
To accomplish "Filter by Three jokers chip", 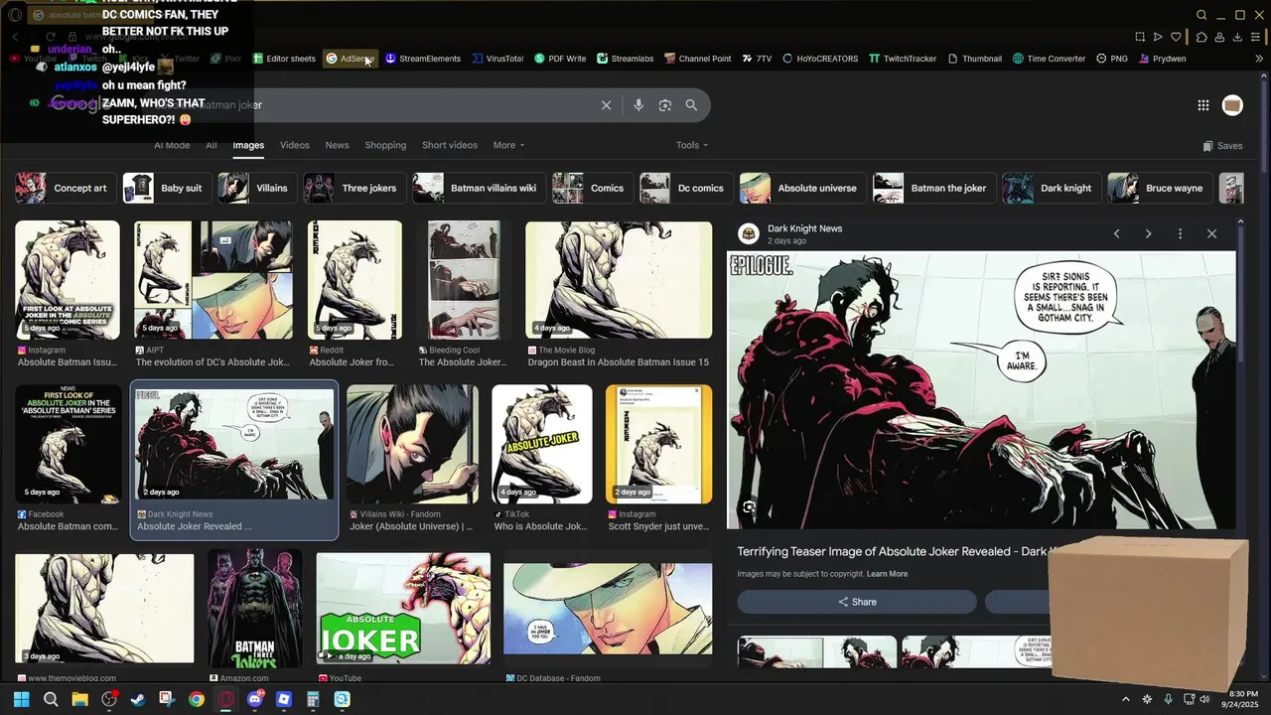I will (x=353, y=188).
